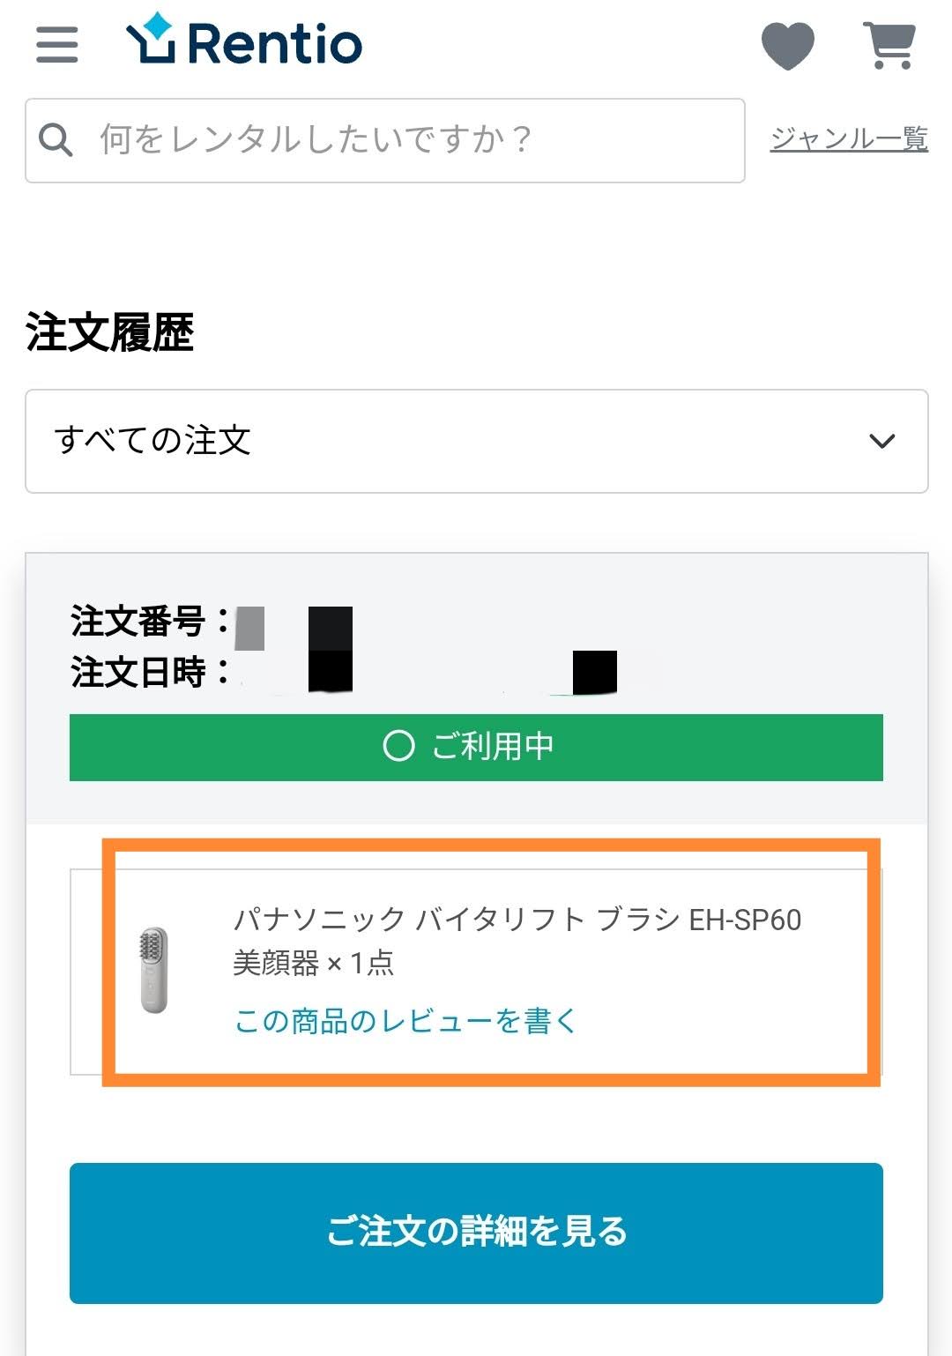Click the circle icon beside ご利用中

[x=398, y=746]
